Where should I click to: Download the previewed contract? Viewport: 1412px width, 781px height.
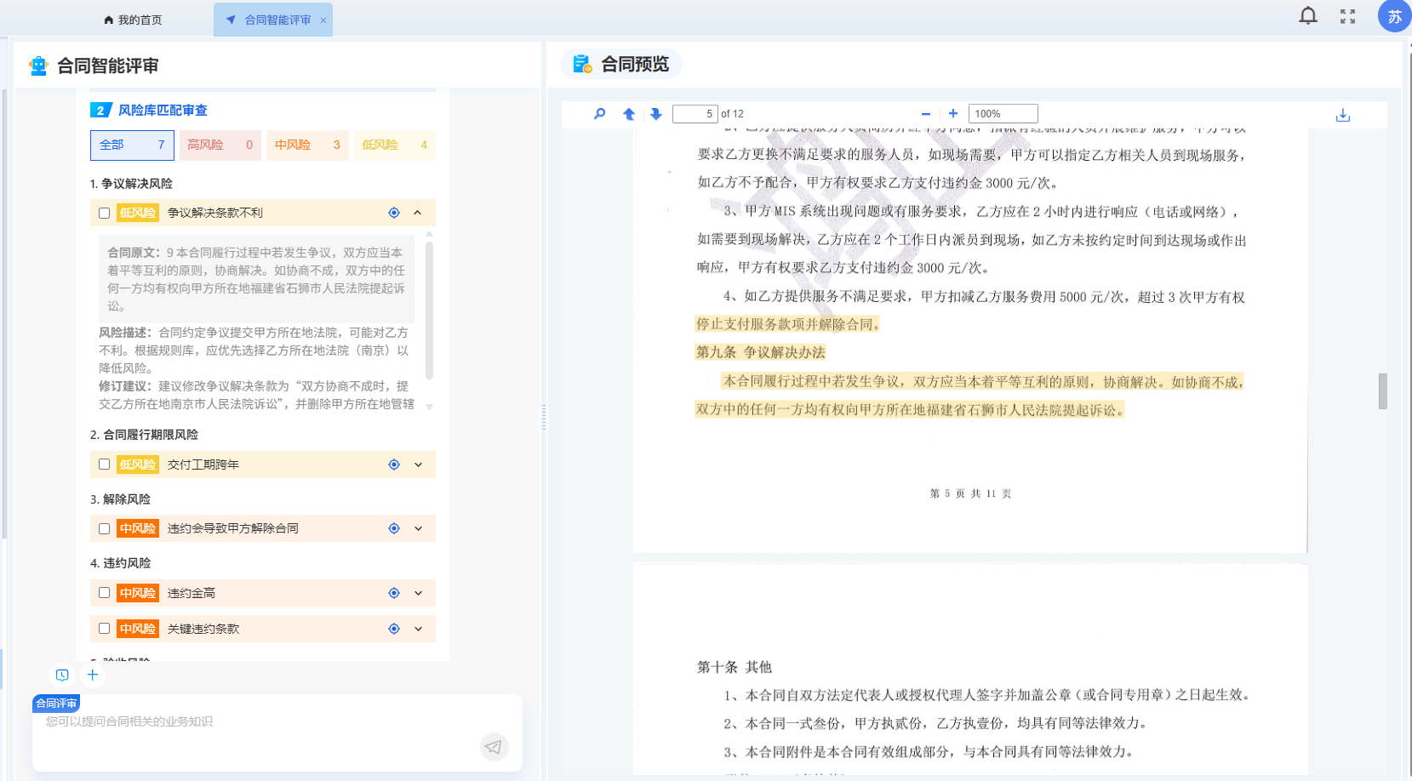coord(1343,113)
